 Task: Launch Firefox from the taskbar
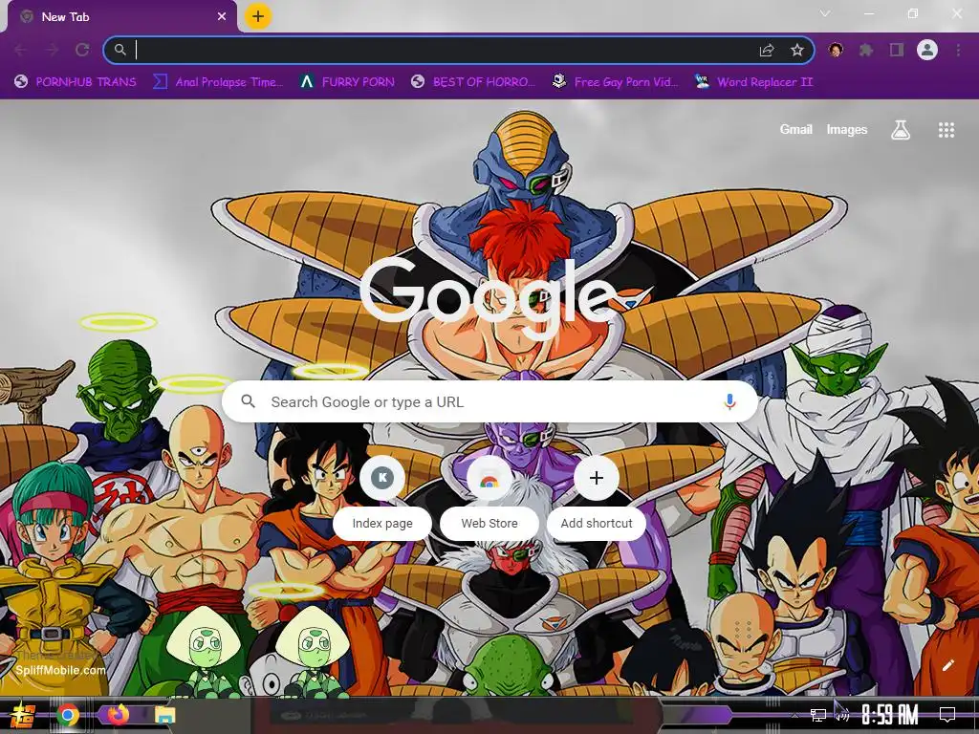click(x=117, y=715)
